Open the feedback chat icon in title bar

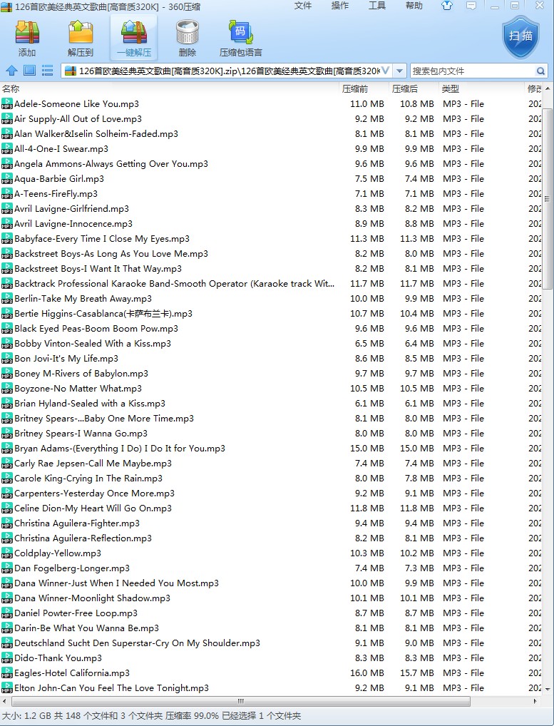[x=471, y=6]
